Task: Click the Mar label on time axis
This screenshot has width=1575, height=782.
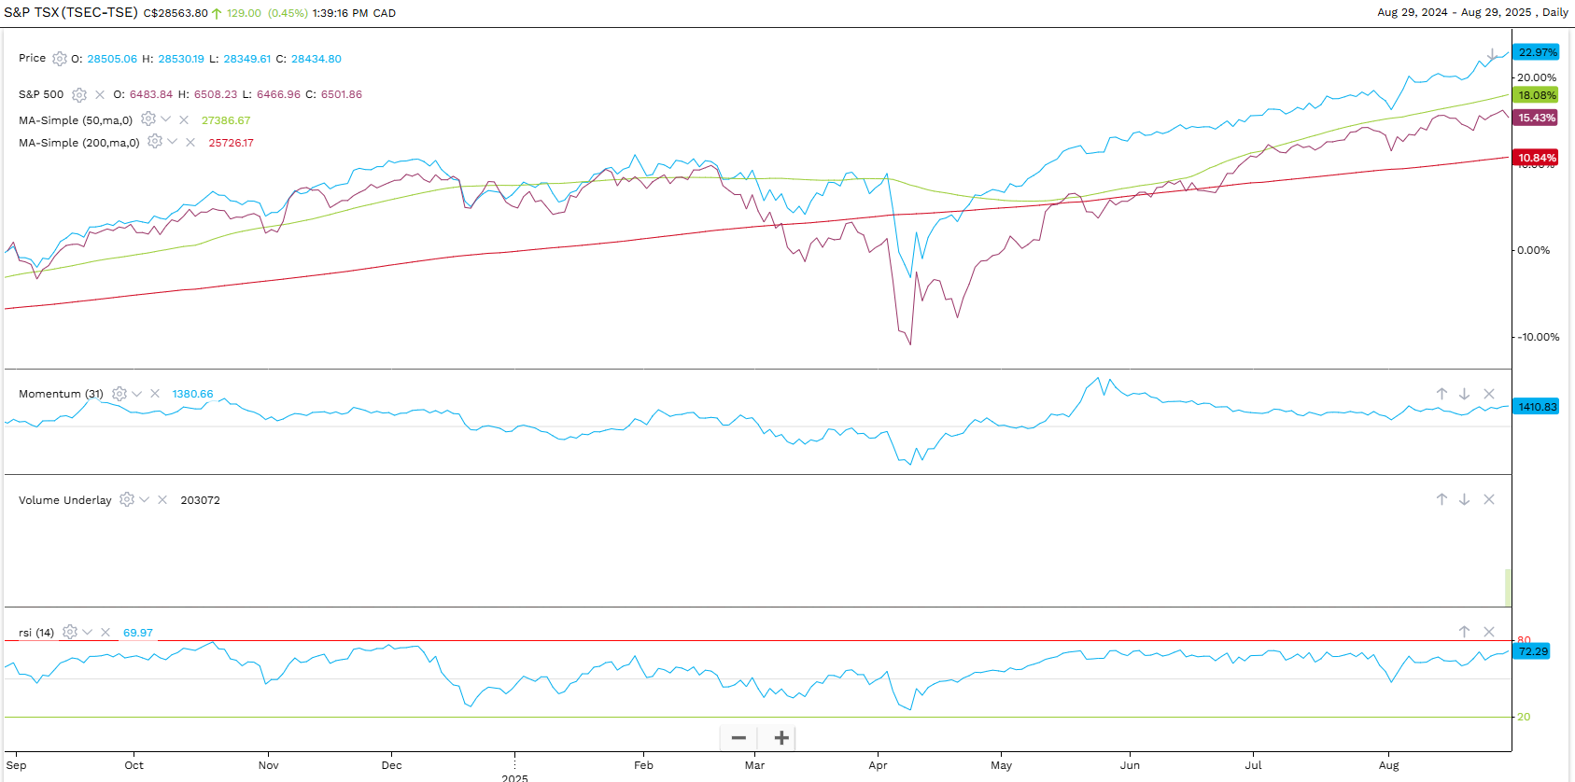Action: coord(754,765)
